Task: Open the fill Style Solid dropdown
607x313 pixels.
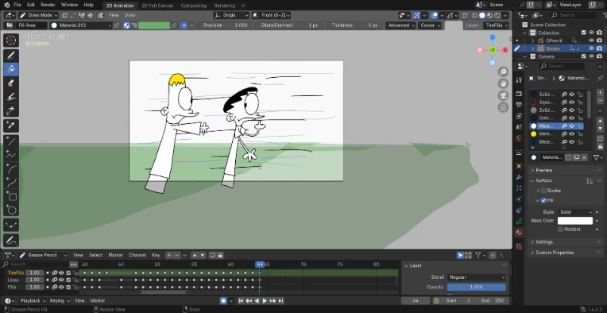Action: [x=575, y=212]
